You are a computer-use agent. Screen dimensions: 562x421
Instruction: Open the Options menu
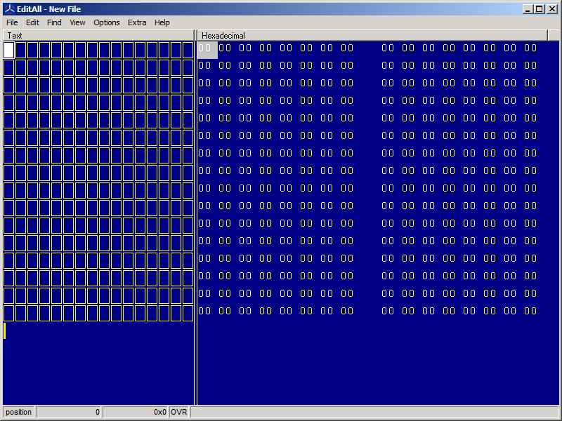(x=107, y=22)
